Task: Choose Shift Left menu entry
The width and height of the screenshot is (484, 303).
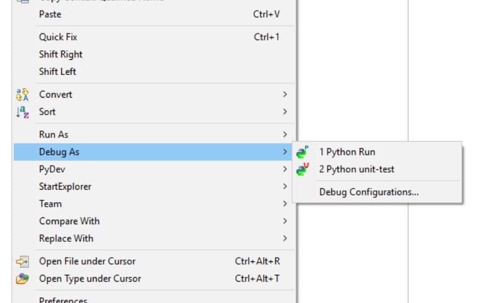Action: [153, 72]
